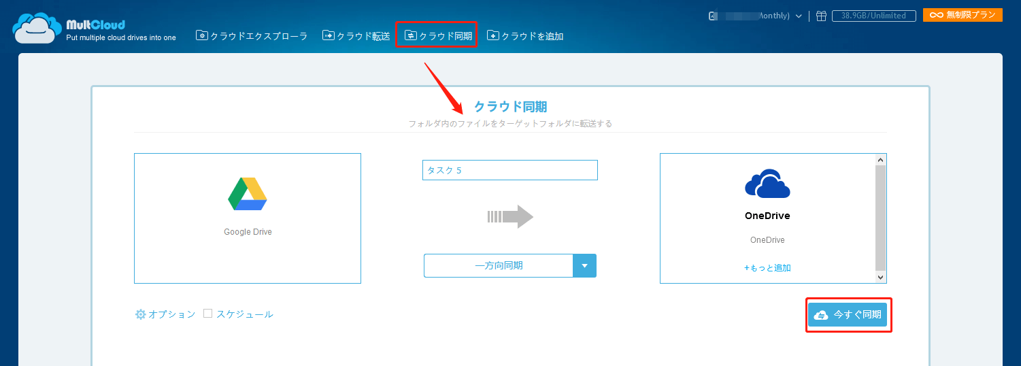
Task: Click the gift box icon
Action: coord(821,16)
